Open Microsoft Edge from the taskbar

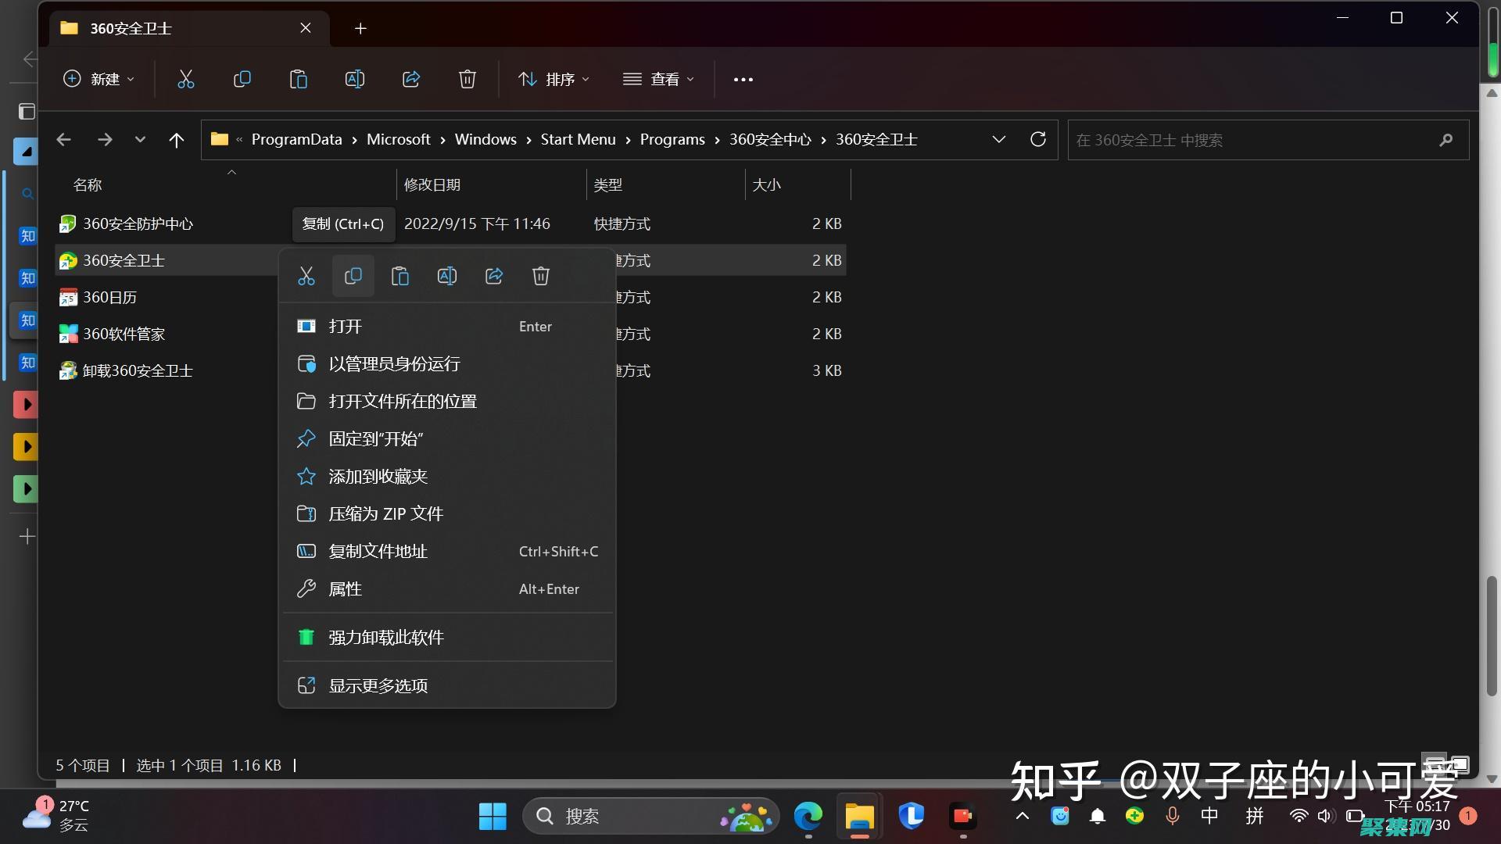pyautogui.click(x=808, y=815)
